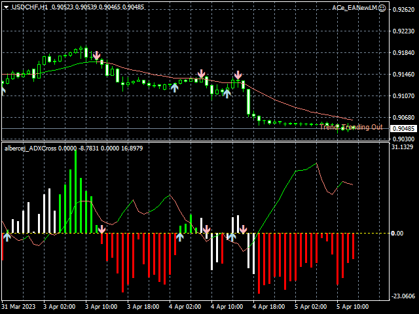Click the rightmost pink down arrow on price chart
Image resolution: width=419 pixels, height=314 pixels.
pos(238,76)
